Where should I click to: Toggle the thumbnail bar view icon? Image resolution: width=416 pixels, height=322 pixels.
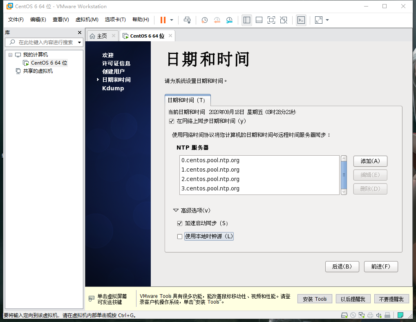click(259, 20)
